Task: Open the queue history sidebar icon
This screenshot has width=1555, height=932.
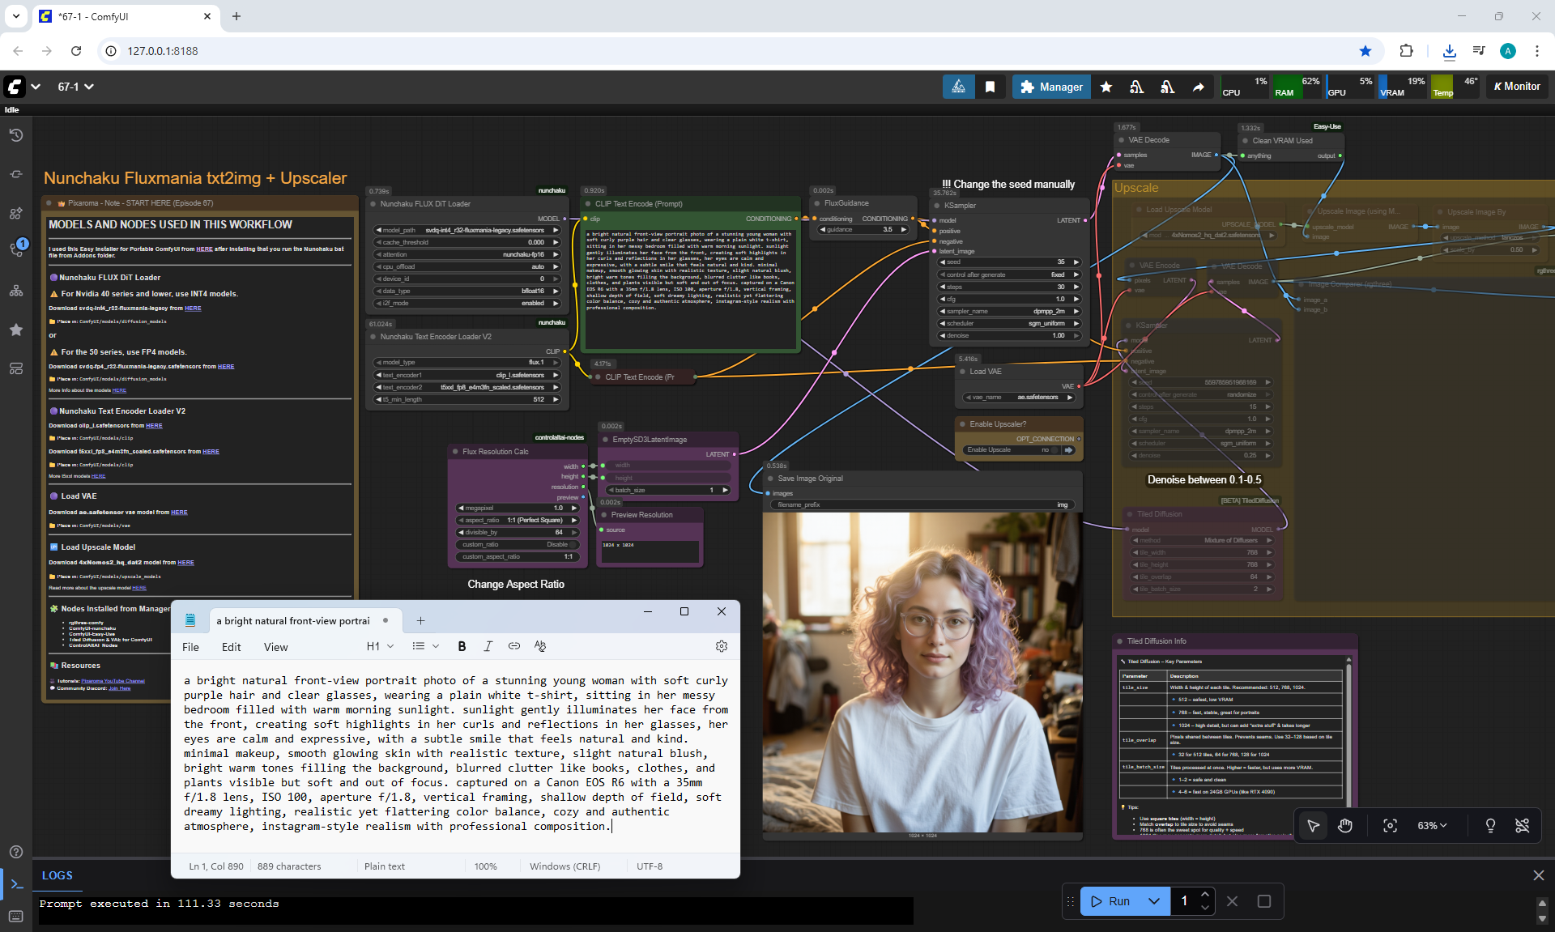Action: point(15,135)
